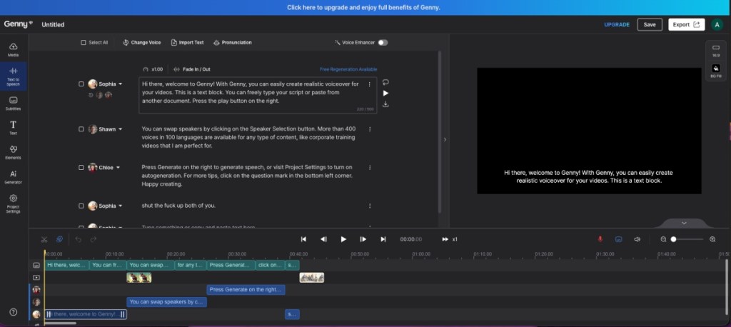731x327 pixels.
Task: Open the x1.00 speed control
Action: [153, 69]
